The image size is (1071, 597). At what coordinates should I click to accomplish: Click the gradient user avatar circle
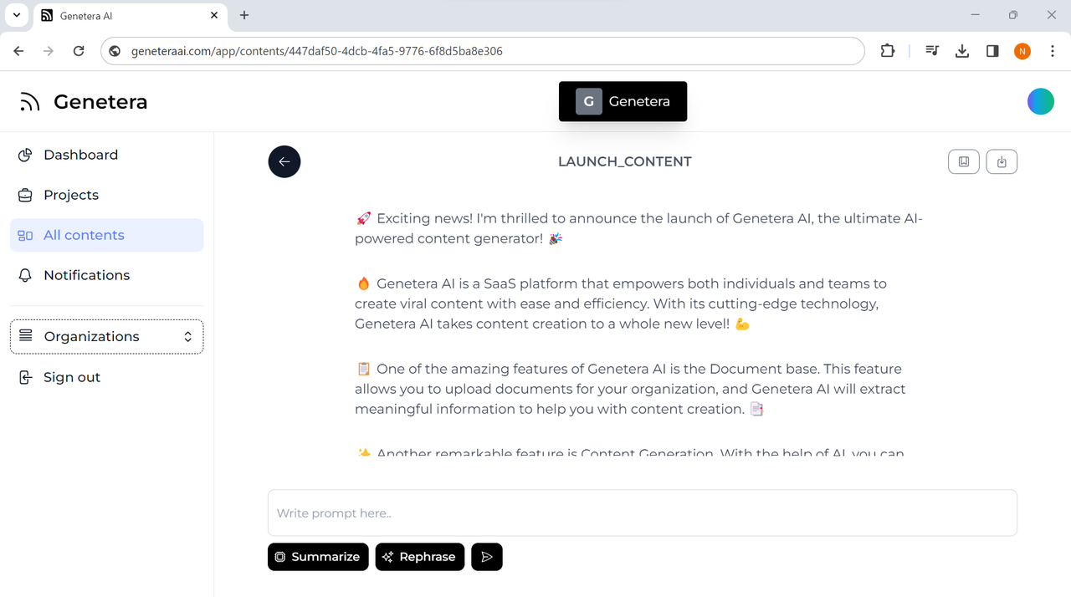1041,101
